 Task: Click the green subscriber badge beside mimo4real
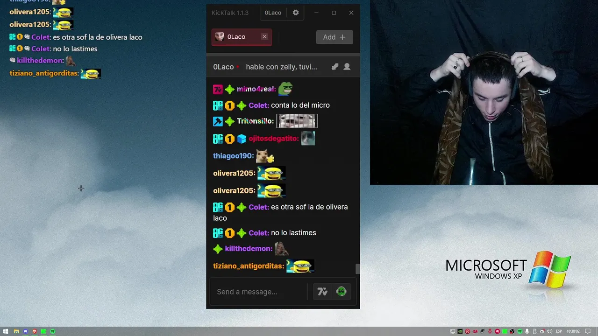pos(229,89)
